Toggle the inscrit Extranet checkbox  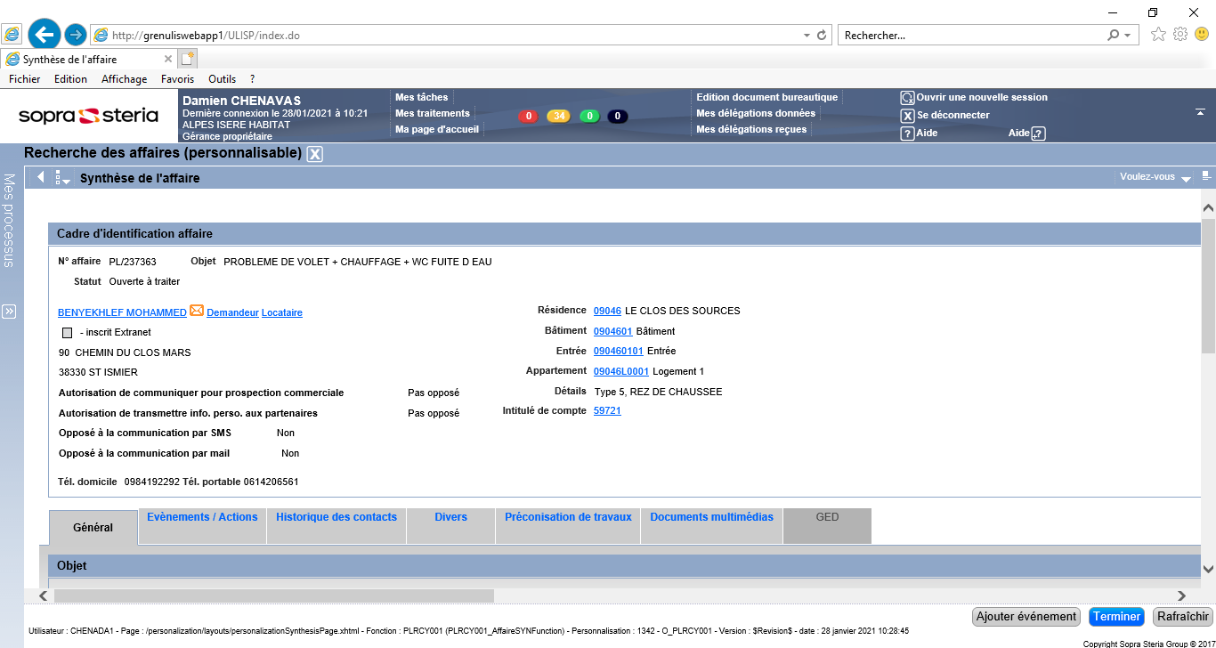[x=67, y=333]
